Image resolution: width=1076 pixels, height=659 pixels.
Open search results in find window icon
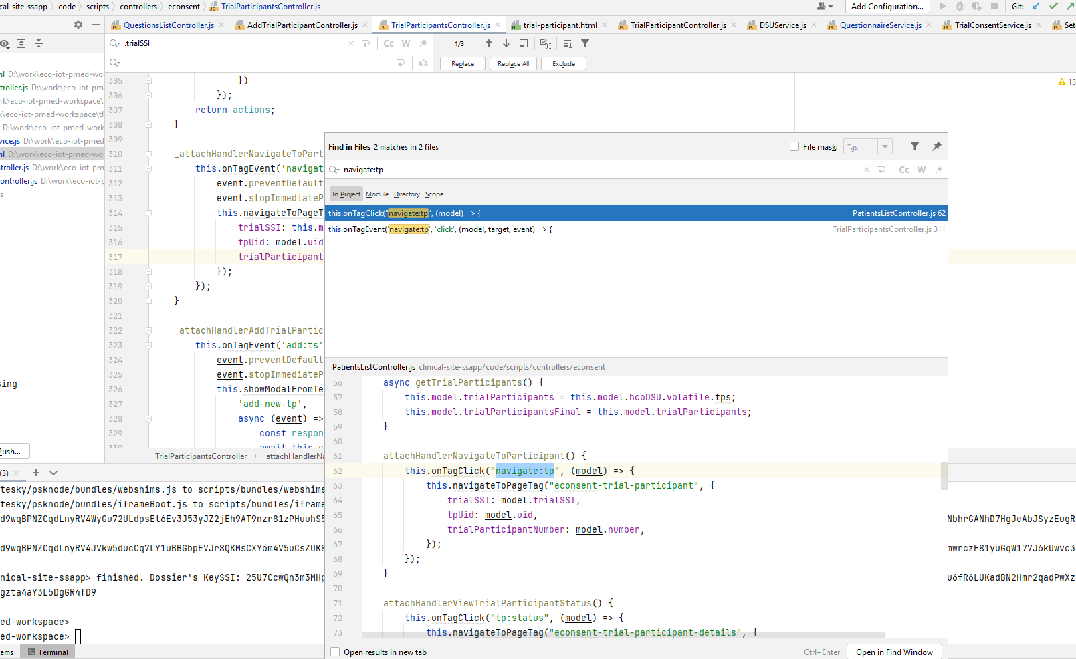(x=524, y=43)
